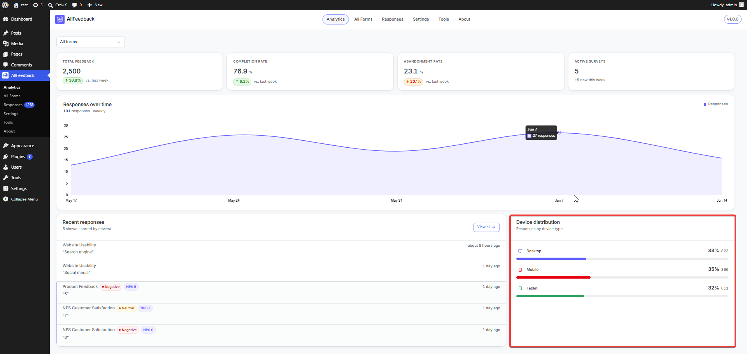Click the NPS 0 badge

pyautogui.click(x=148, y=330)
